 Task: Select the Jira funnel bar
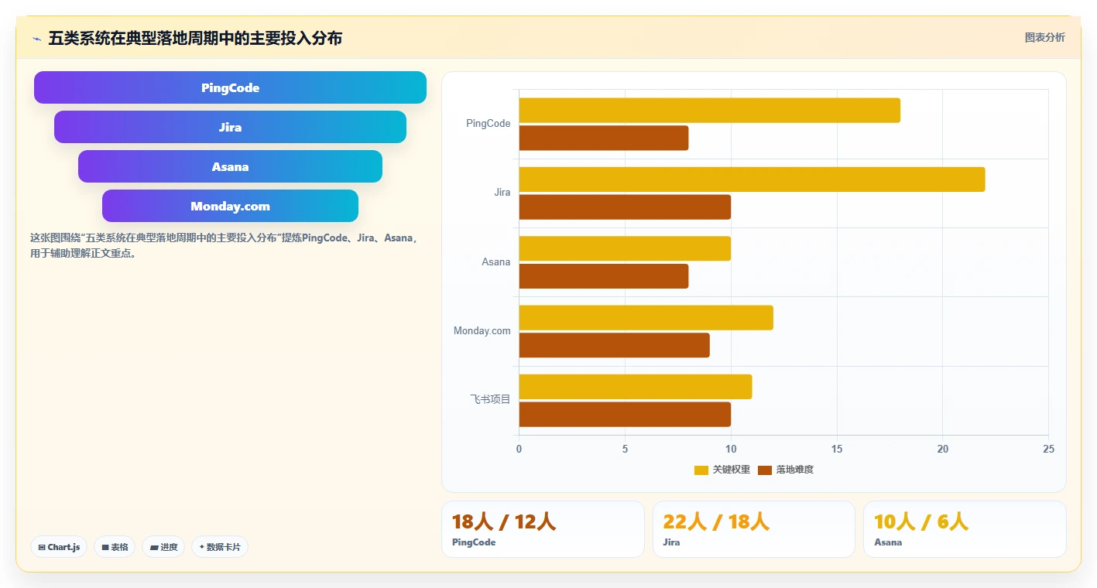(x=230, y=127)
